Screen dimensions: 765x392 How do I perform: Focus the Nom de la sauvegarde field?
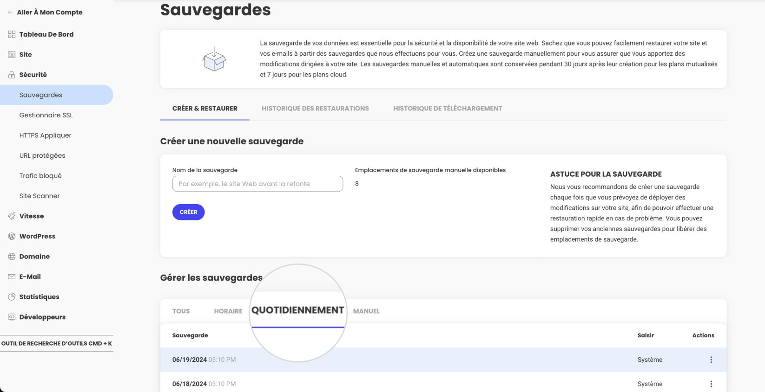(257, 184)
